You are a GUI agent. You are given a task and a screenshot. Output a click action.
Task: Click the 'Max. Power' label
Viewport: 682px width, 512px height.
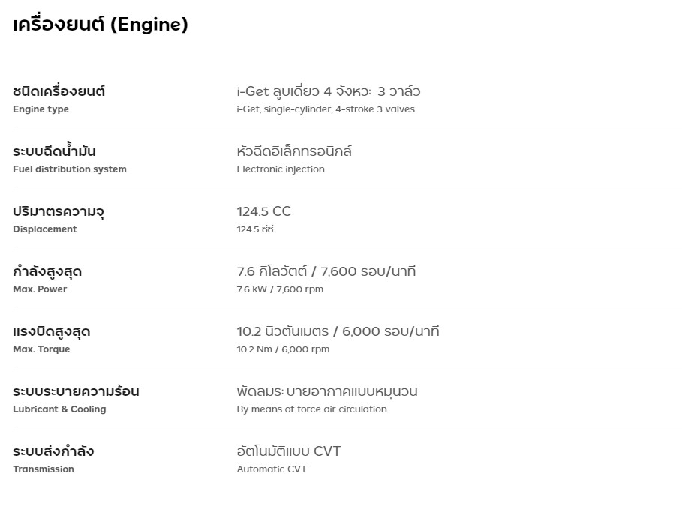tap(40, 289)
